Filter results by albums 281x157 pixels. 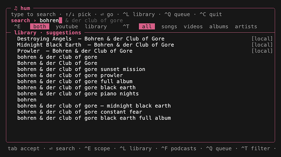(219, 26)
